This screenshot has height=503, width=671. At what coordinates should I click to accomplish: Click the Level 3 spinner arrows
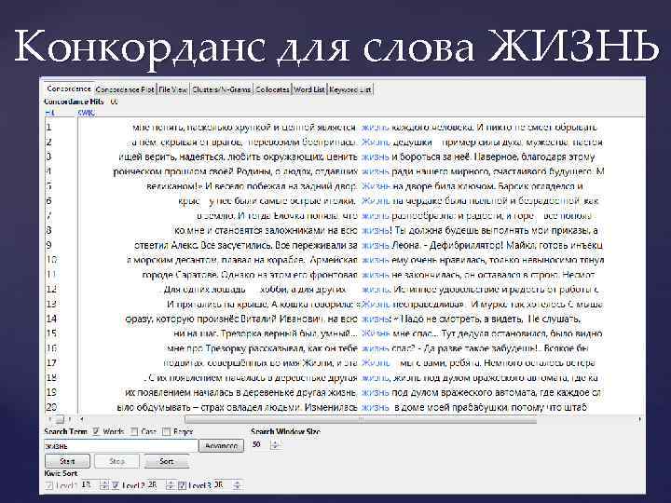pos(236,485)
